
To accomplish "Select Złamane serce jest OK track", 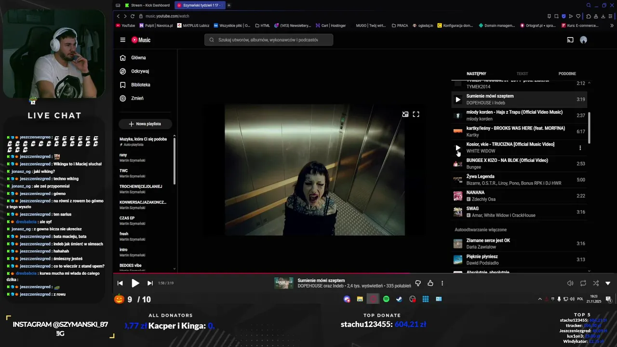I will (519, 244).
